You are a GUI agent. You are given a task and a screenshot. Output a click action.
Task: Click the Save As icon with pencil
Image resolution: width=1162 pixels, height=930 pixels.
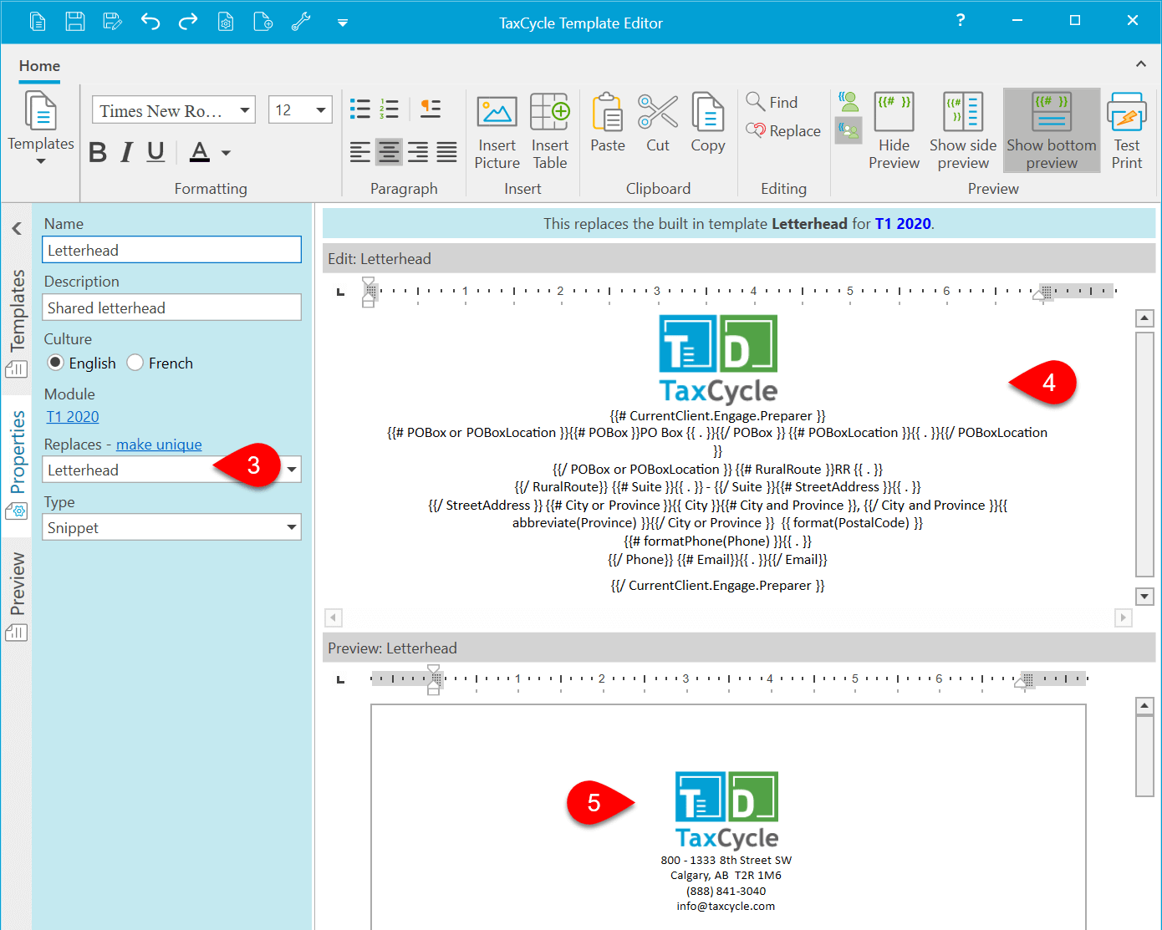(113, 22)
